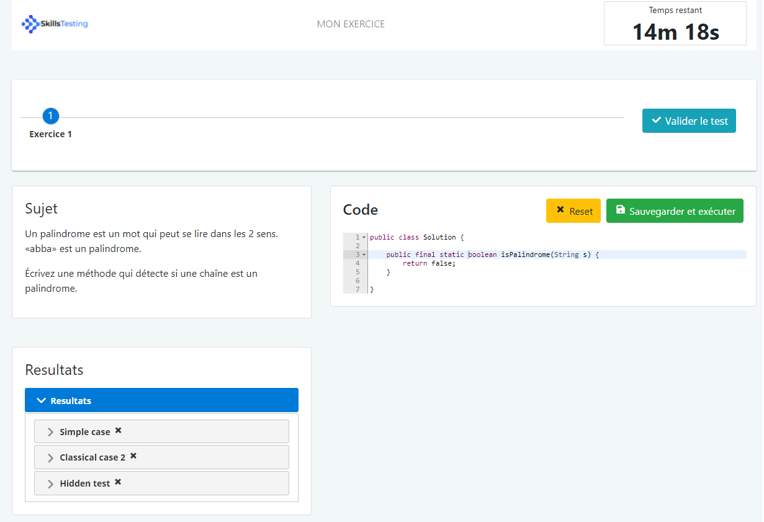
Task: Click the MON EXERCICE header title
Action: [351, 24]
